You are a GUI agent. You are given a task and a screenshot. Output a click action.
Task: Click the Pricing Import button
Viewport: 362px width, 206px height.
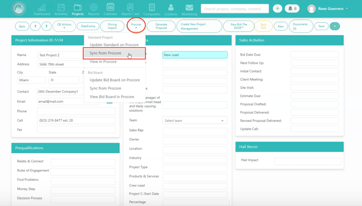112,26
